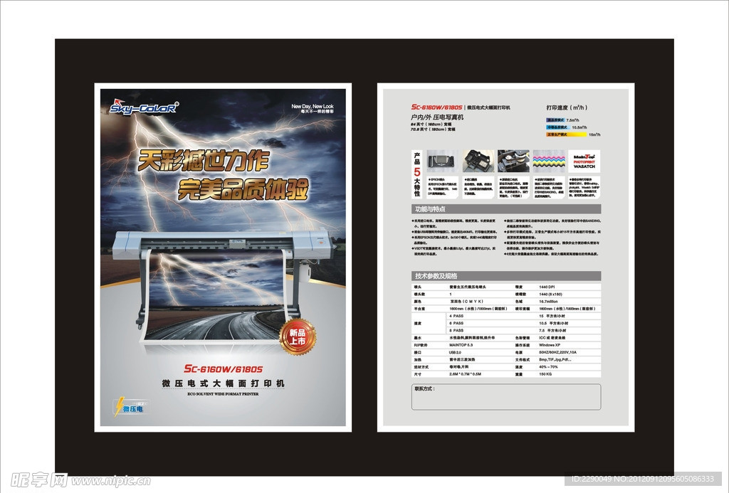Viewport: 729px width, 493px height.
Task: Click the Sky-Color logo on the poster
Action: click(144, 107)
